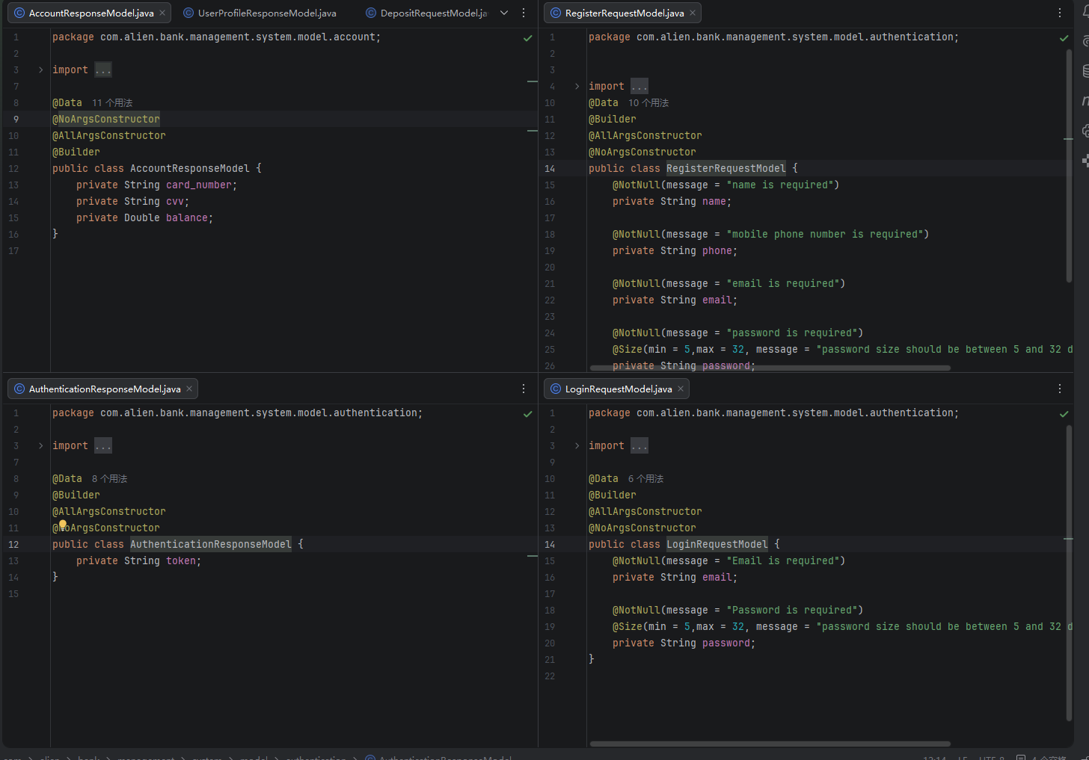This screenshot has width=1089, height=760.
Task: Expand imports in LoginRequestModel editor
Action: pyautogui.click(x=577, y=445)
